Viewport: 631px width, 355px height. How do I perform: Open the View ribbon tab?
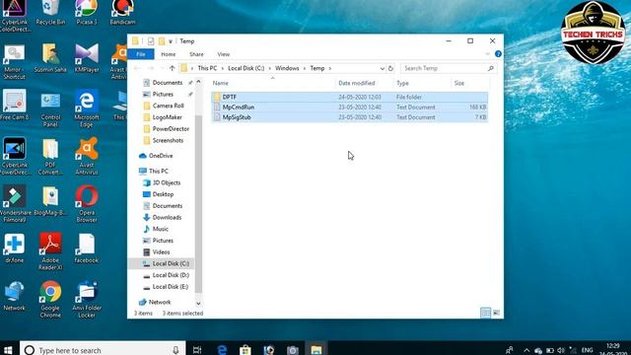tap(224, 54)
